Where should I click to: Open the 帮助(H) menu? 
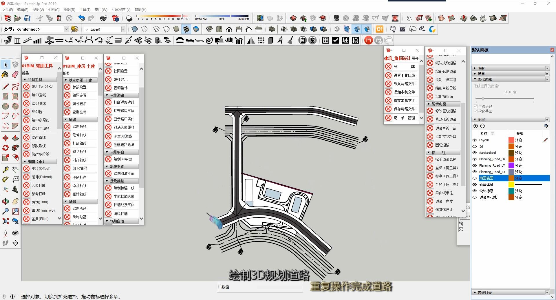tap(140, 10)
